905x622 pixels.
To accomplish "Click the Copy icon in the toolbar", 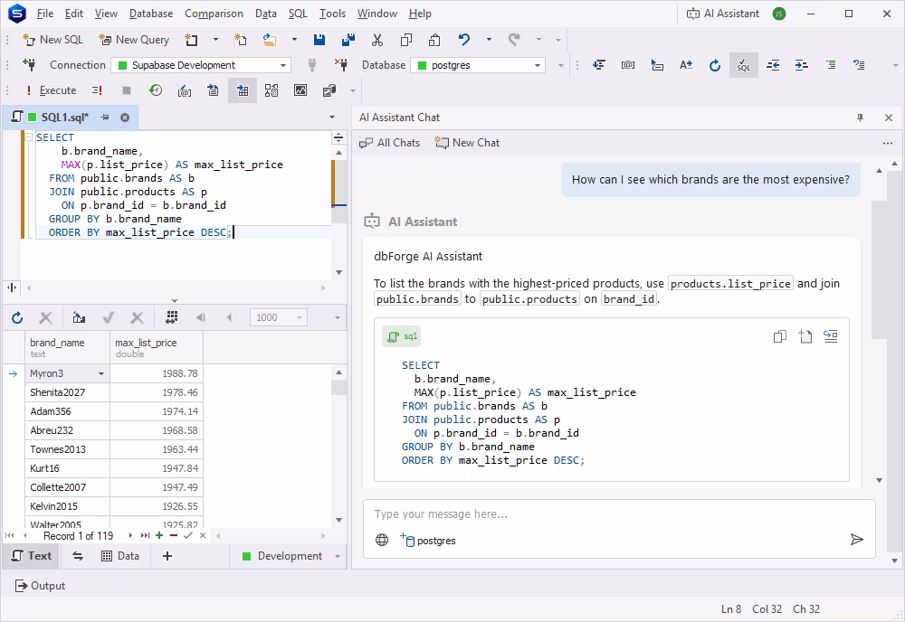I will pos(405,40).
